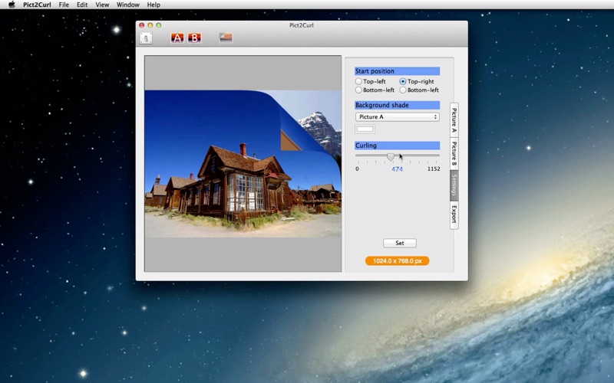Click the Curling slider handle
This screenshot has height=383, width=614.
click(391, 157)
